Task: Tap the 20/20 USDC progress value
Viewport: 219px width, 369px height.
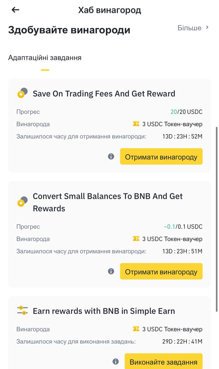Action: [186, 112]
